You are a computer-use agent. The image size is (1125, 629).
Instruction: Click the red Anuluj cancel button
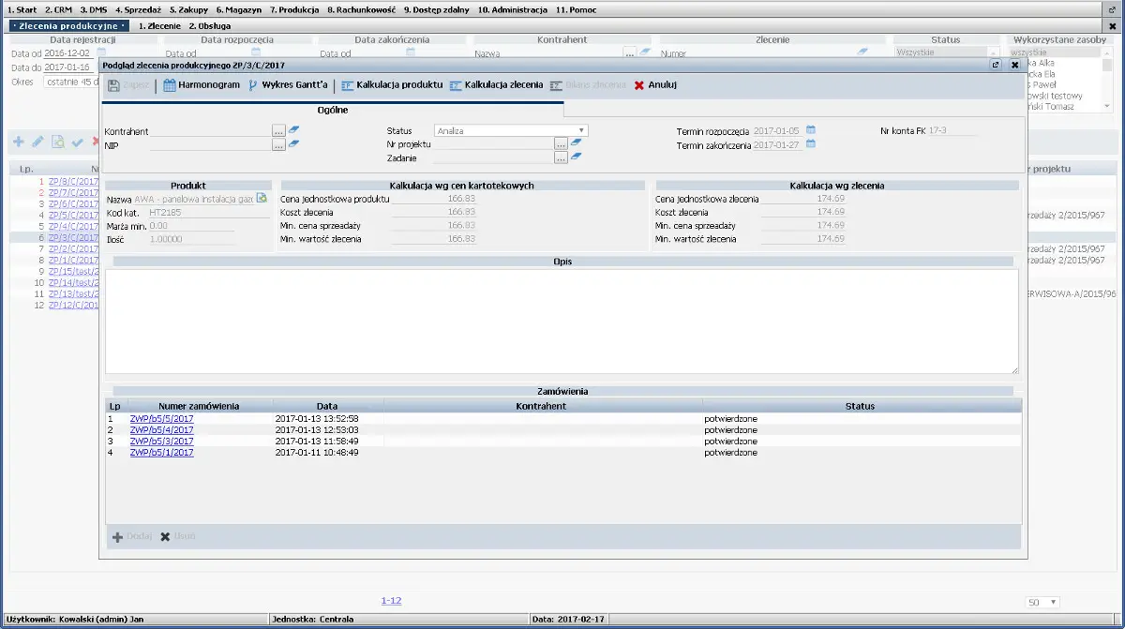click(x=655, y=85)
